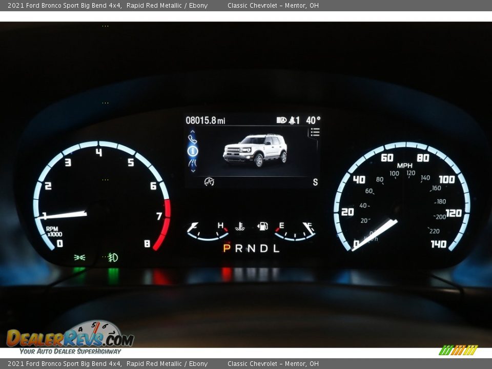Click the number 6 on tachometer
The height and width of the screenshot is (369, 492).
pos(153,186)
